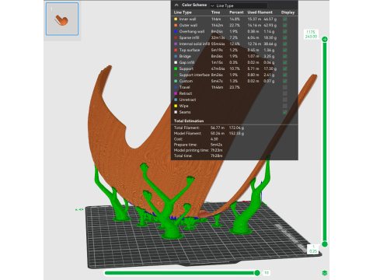This screenshot has height=280, width=373.
Task: Open the Line Type color scheme dropdown
Action: click(x=239, y=5)
